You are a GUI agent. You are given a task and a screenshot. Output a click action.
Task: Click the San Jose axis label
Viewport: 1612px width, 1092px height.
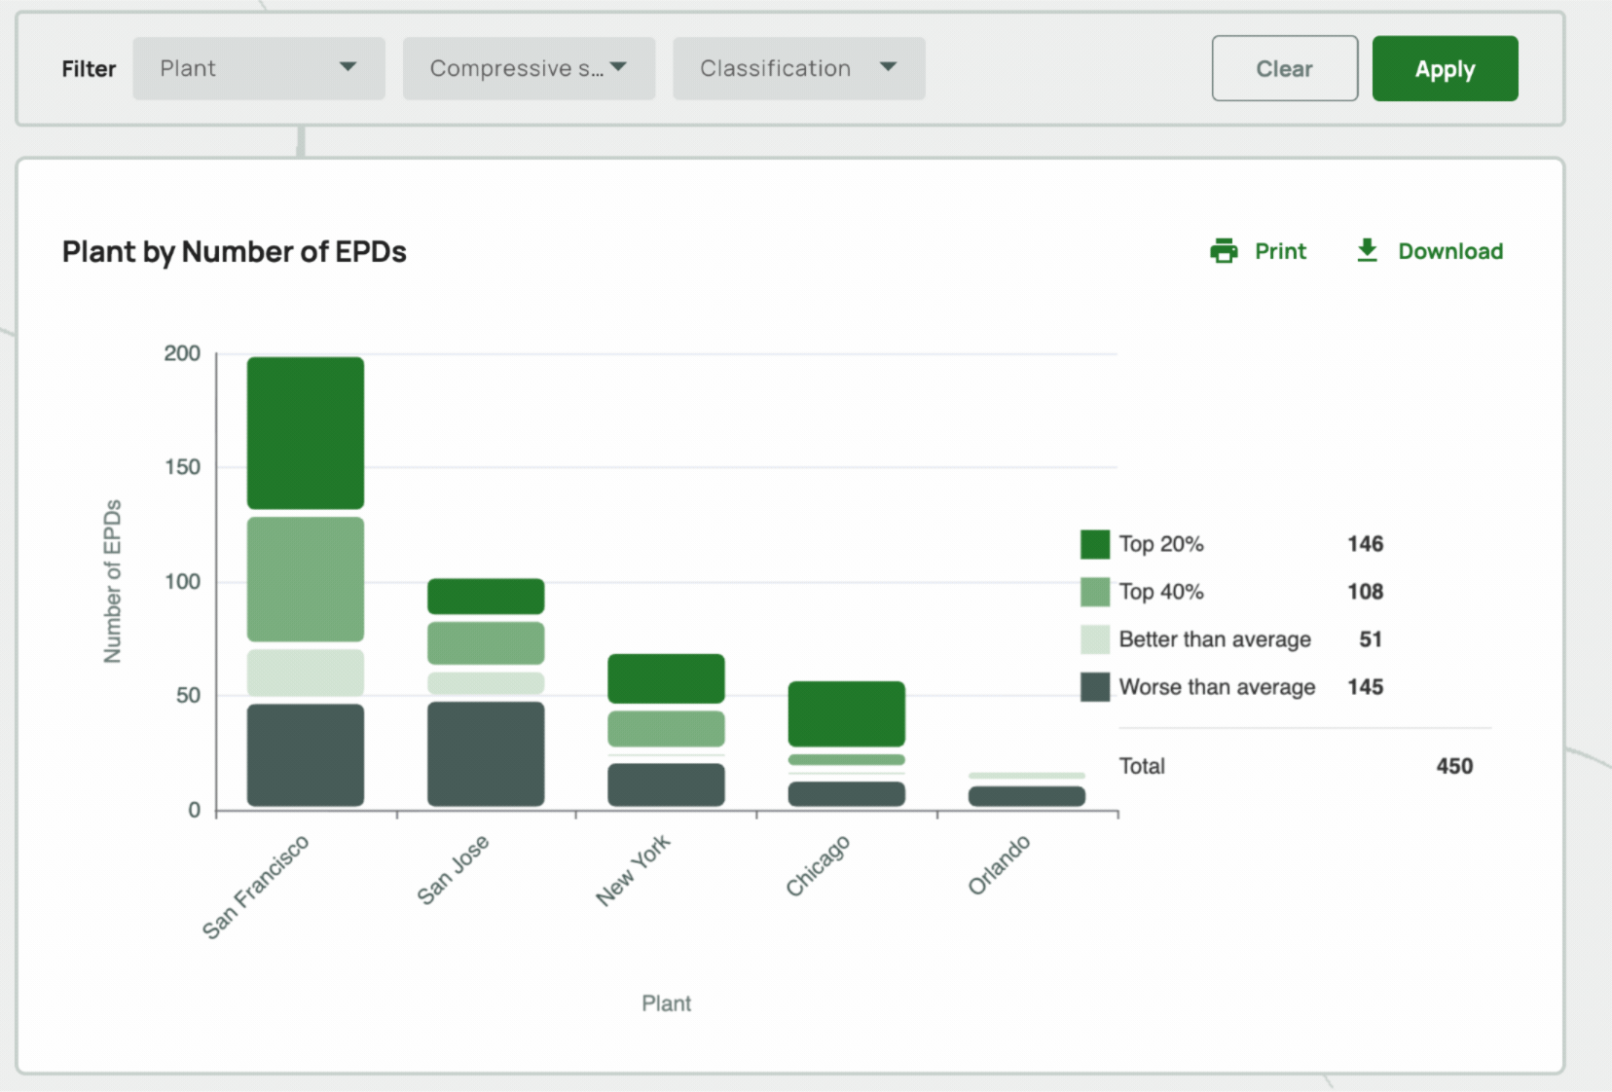coord(453,869)
